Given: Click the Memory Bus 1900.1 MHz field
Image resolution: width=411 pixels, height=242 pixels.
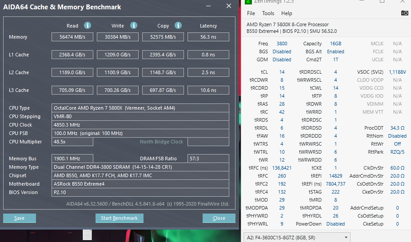Looking at the screenshot, I should tap(72, 159).
